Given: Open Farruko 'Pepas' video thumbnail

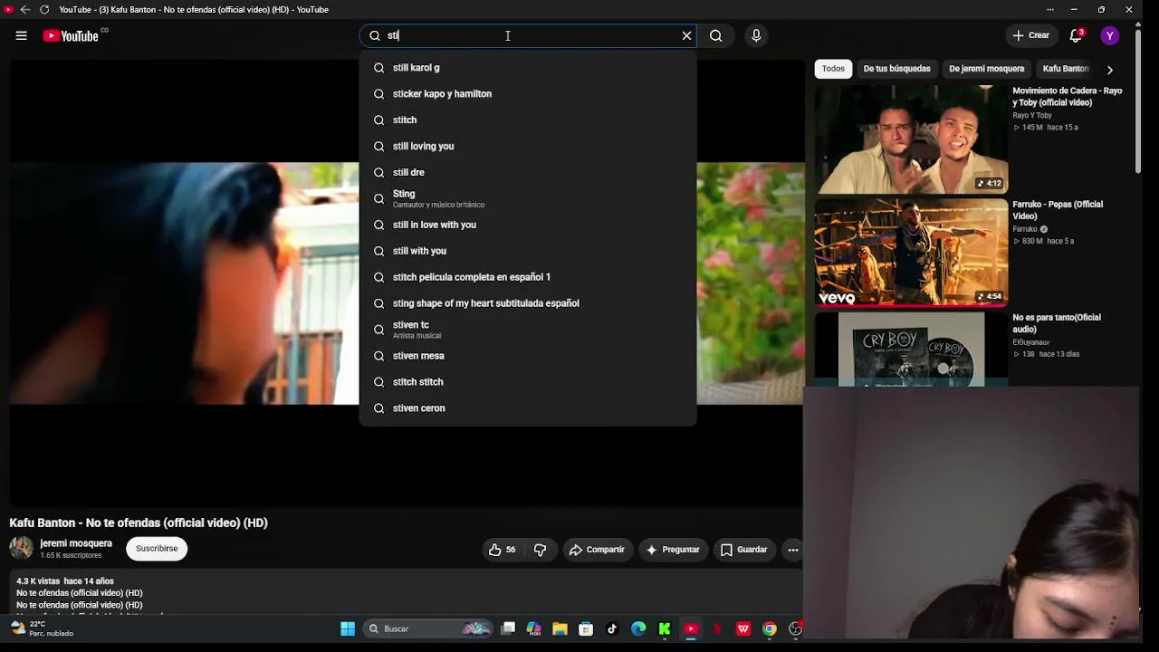Looking at the screenshot, I should [911, 253].
